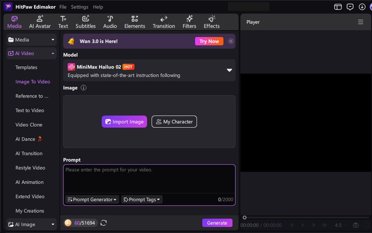Open the AI Avatar tab
Viewport: 372px width, 233px height.
coord(39,22)
